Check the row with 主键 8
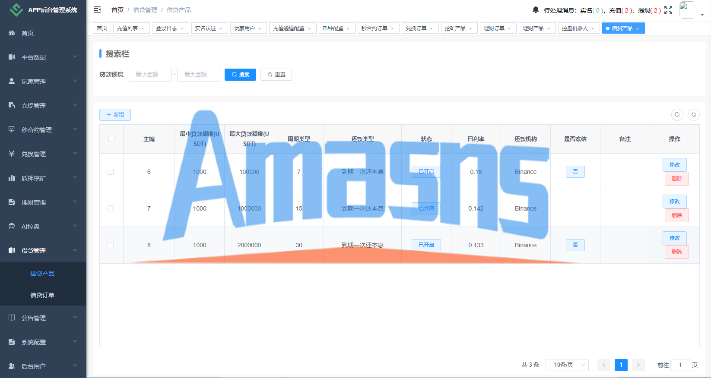Viewport: 711px width, 378px height. point(111,245)
